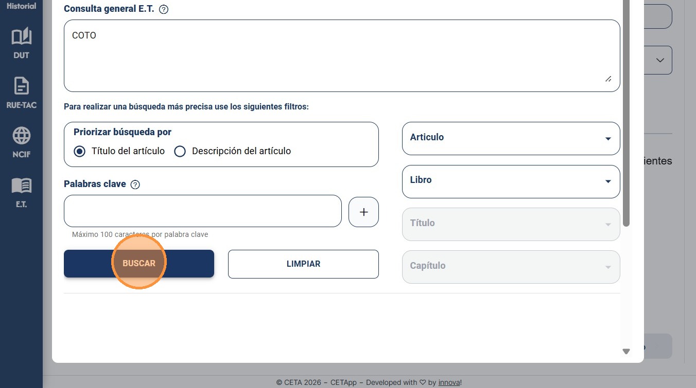
Task: Click help icon beside Palabras clave
Action: click(x=135, y=184)
